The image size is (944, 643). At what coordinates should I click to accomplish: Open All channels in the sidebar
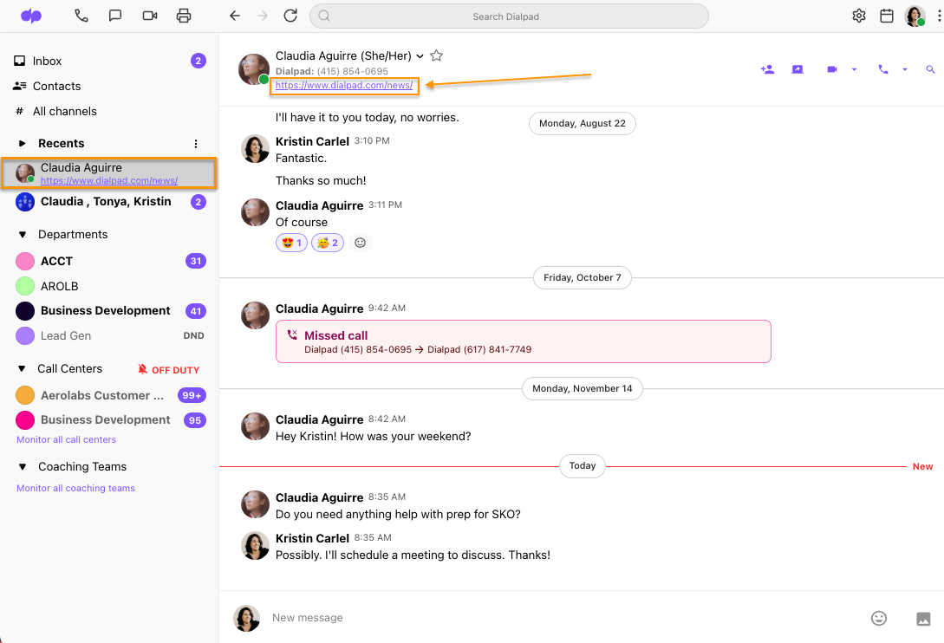109,112
